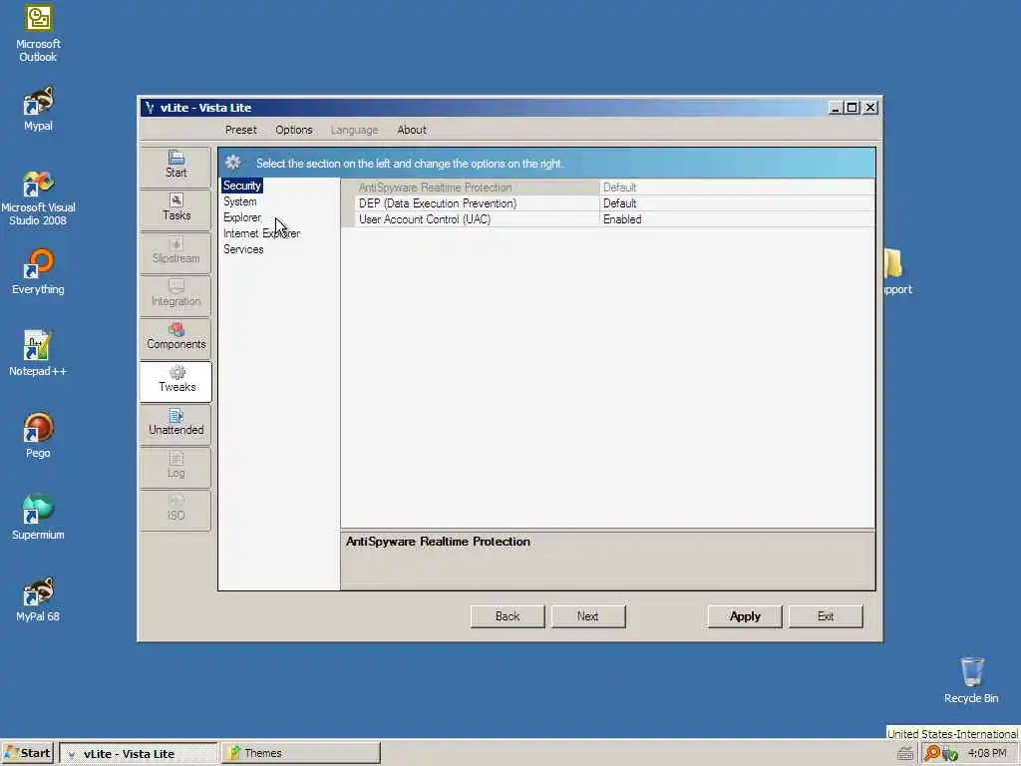Click the Back button
Viewport: 1021px width, 766px height.
508,616
